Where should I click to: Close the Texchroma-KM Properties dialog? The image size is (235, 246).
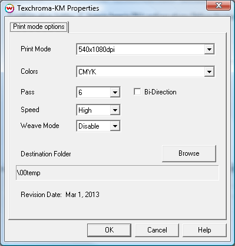coord(219,5)
